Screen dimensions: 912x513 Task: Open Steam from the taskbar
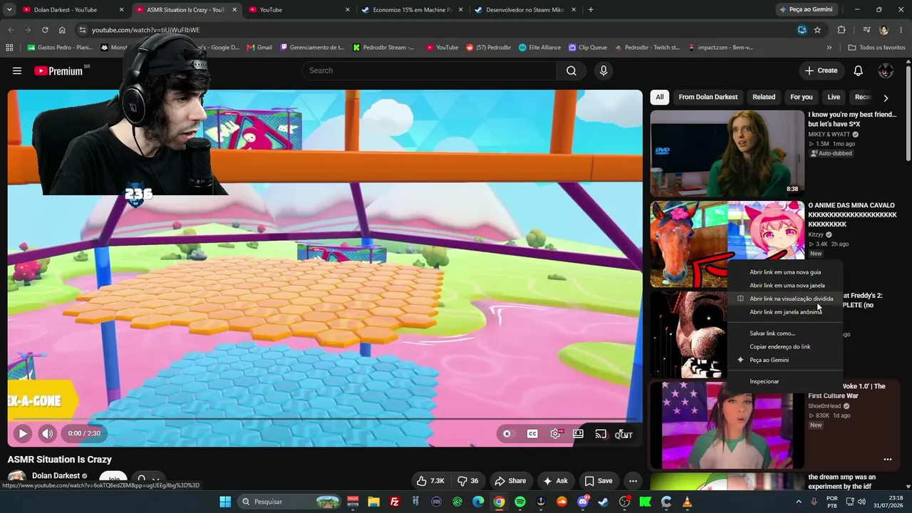tap(603, 502)
